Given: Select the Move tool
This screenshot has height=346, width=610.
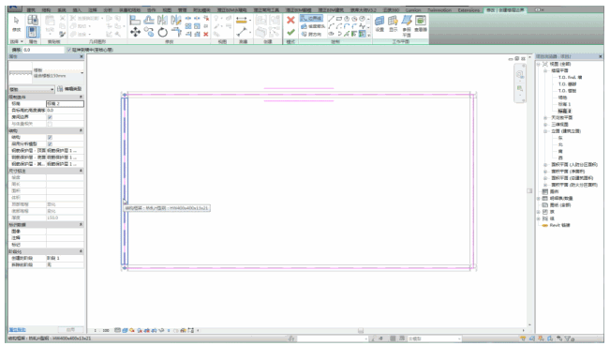Looking at the screenshot, I should point(135,32).
